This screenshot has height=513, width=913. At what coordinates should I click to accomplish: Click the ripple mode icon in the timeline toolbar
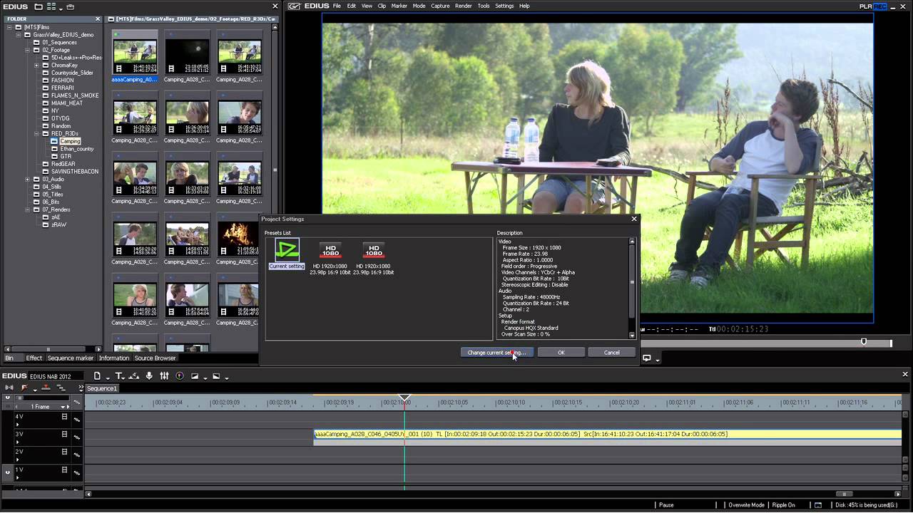tap(134, 376)
